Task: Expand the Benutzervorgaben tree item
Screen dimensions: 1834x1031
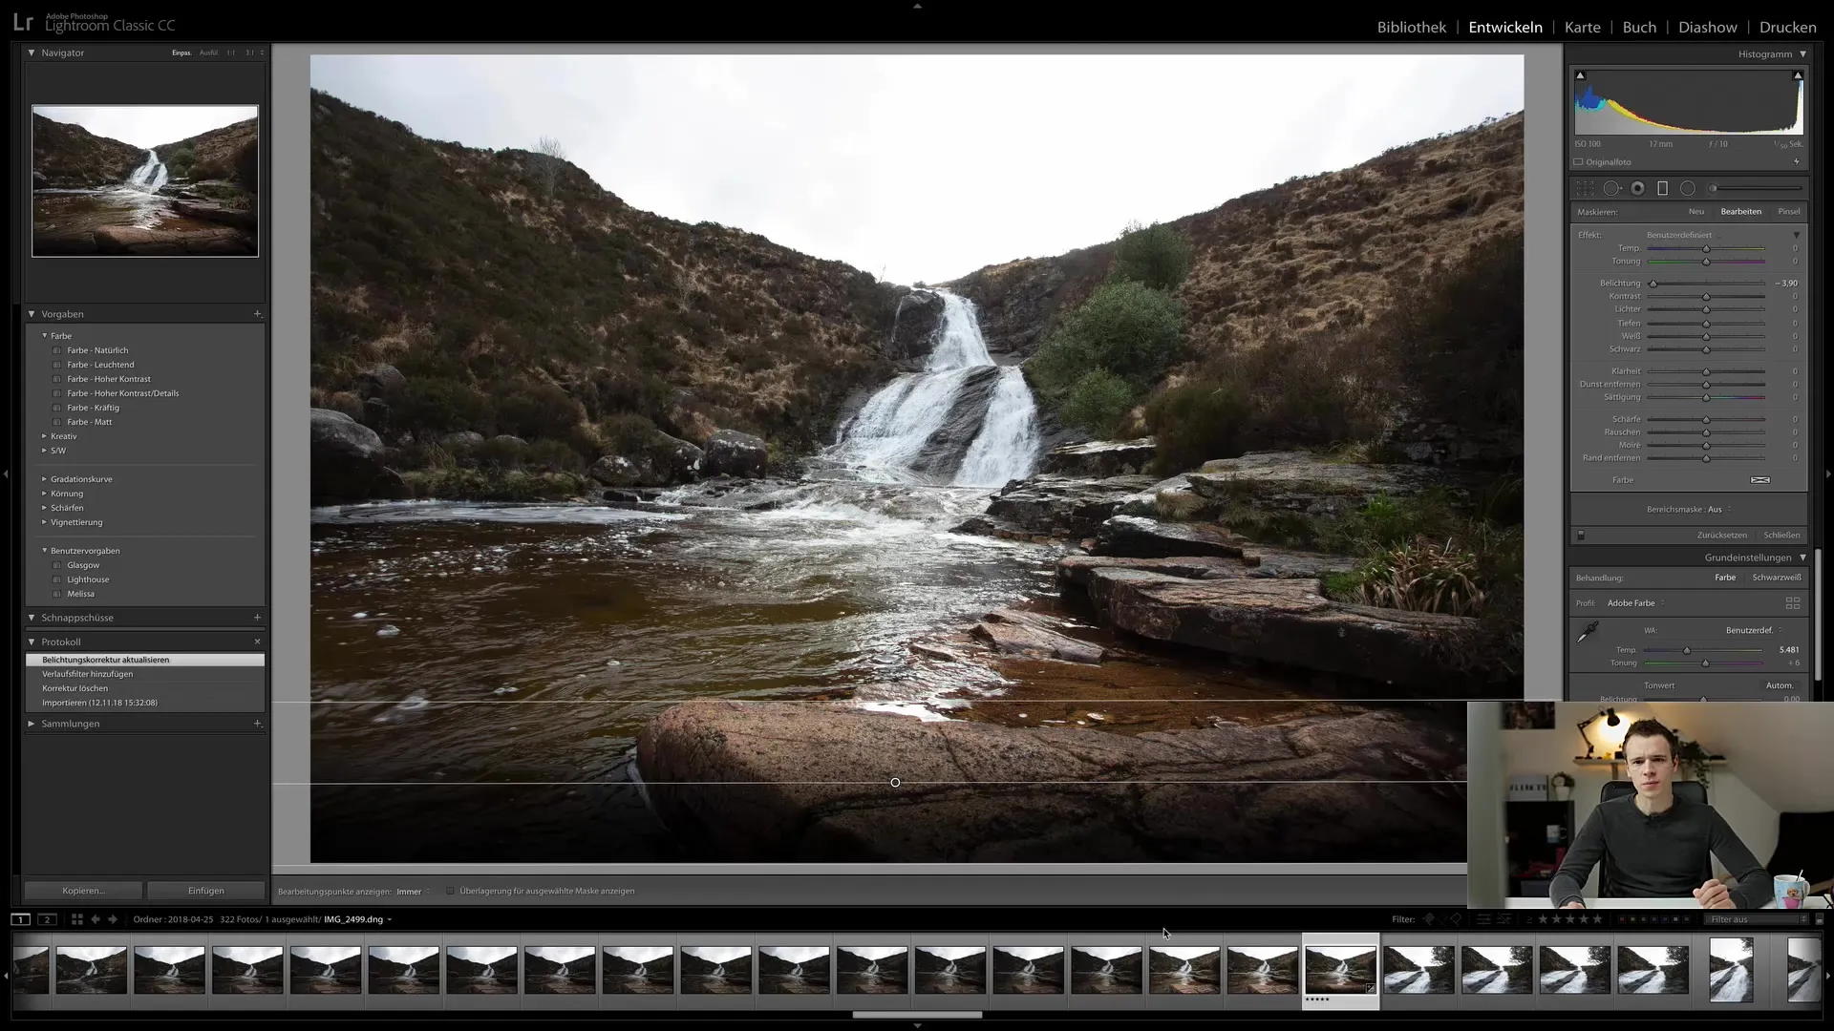Action: 43,550
